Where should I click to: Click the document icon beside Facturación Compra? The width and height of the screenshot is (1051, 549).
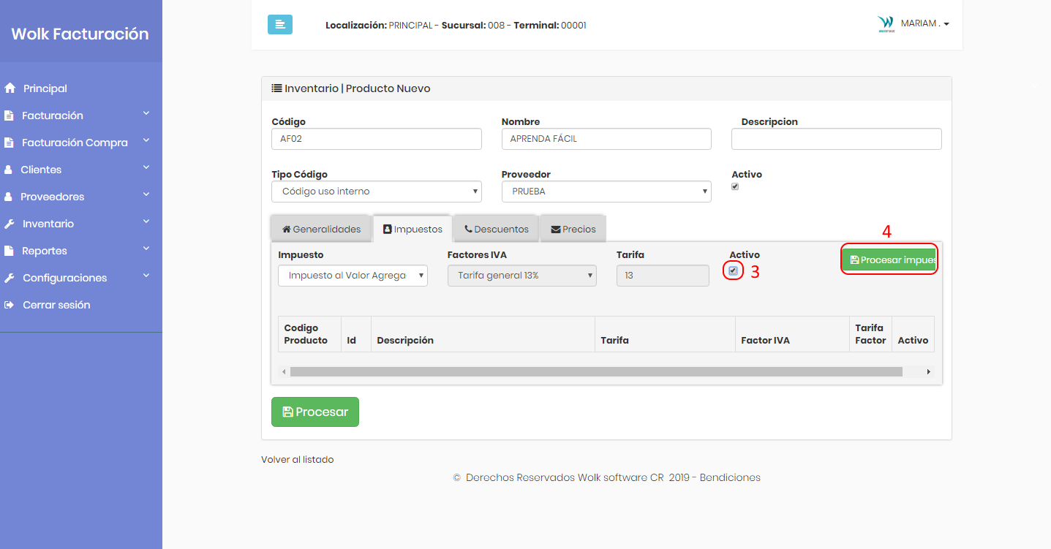click(x=9, y=143)
